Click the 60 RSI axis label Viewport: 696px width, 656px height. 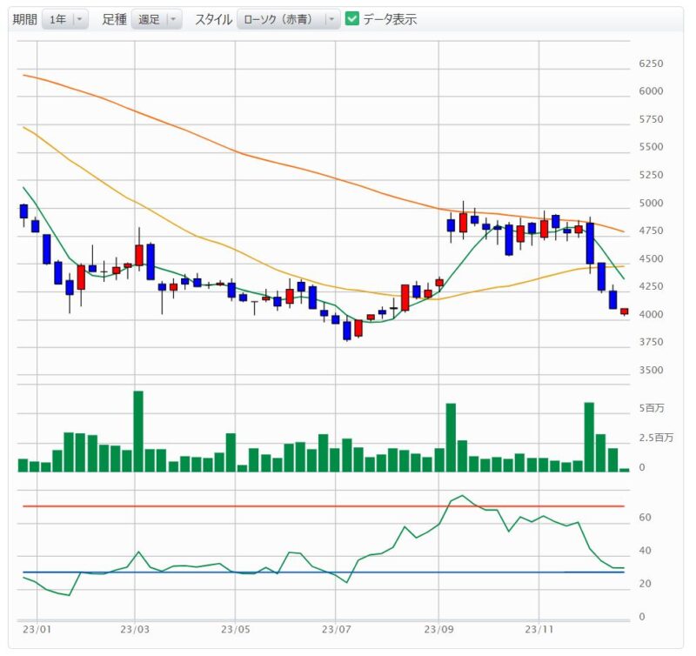(x=645, y=517)
